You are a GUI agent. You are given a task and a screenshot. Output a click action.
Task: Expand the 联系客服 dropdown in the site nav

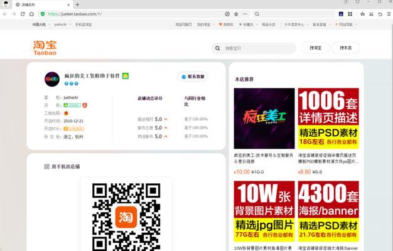(x=321, y=24)
